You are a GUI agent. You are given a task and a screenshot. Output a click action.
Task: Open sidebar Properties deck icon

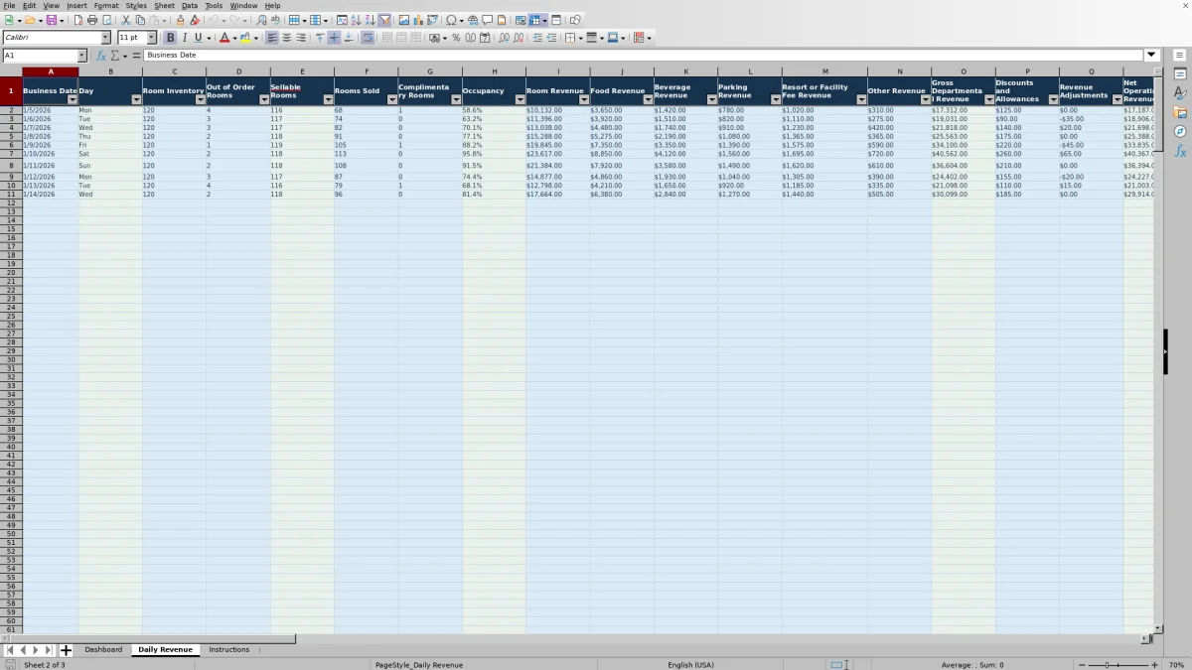[x=1180, y=74]
